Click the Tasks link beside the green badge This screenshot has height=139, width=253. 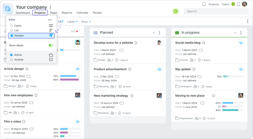(x=225, y=4)
